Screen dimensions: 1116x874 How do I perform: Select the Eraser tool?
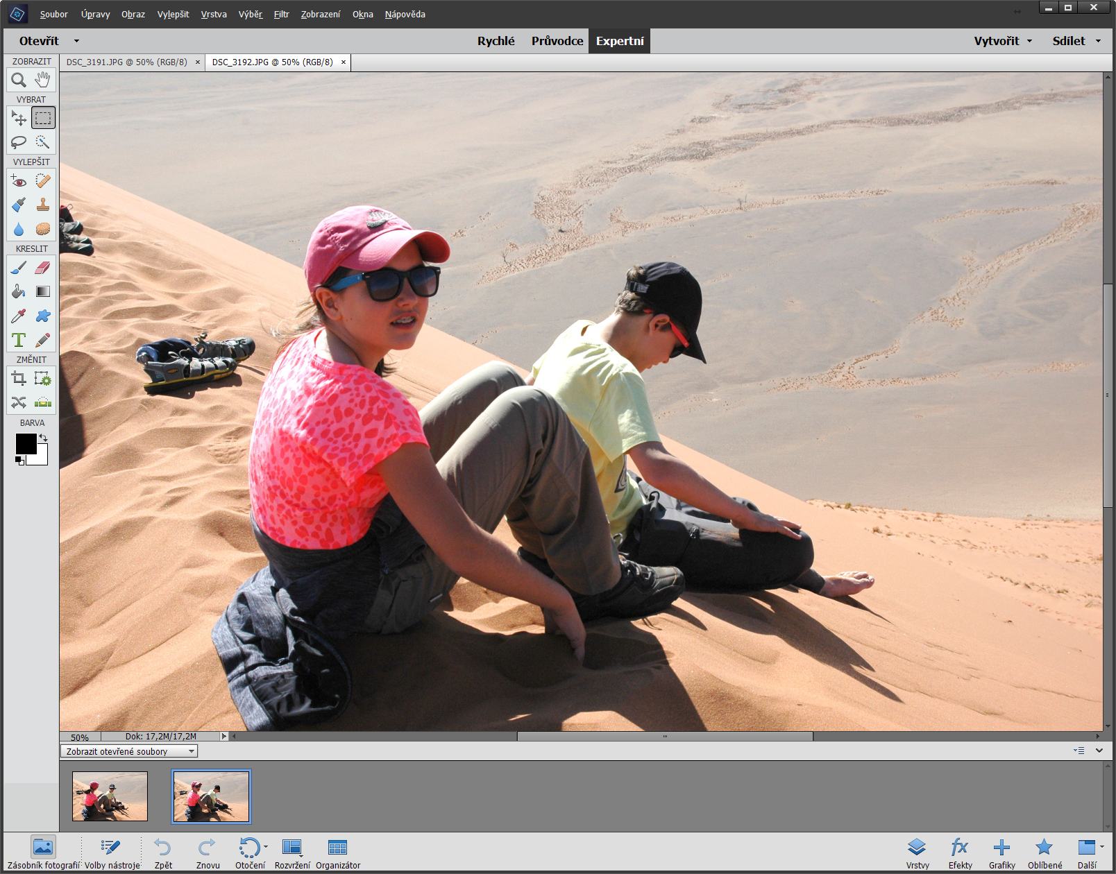(x=43, y=268)
